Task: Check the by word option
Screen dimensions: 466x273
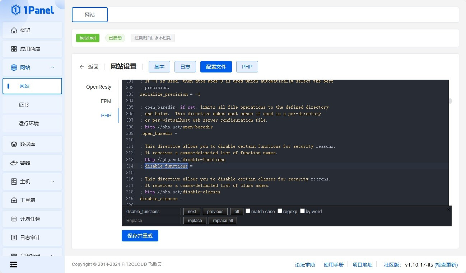Action: [302, 211]
